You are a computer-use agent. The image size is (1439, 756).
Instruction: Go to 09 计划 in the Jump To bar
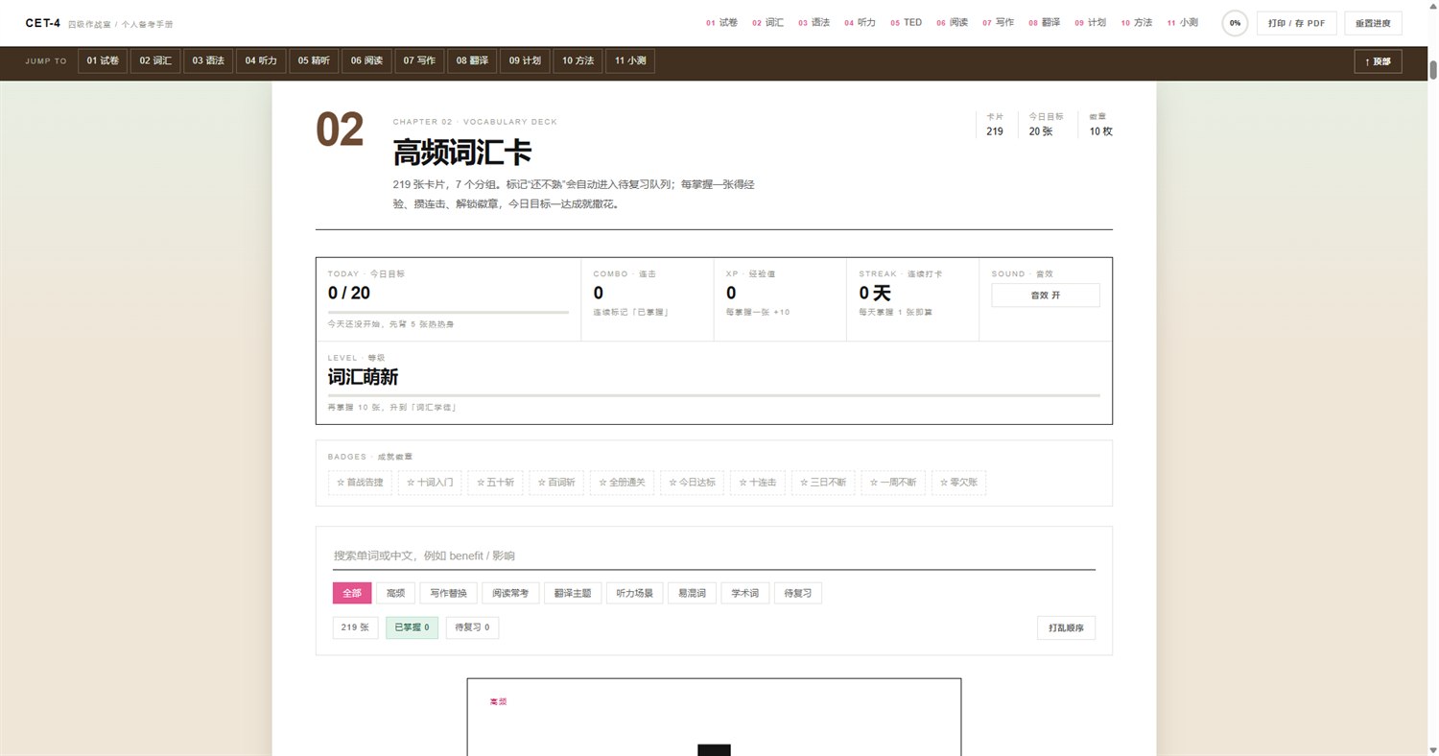click(x=525, y=61)
